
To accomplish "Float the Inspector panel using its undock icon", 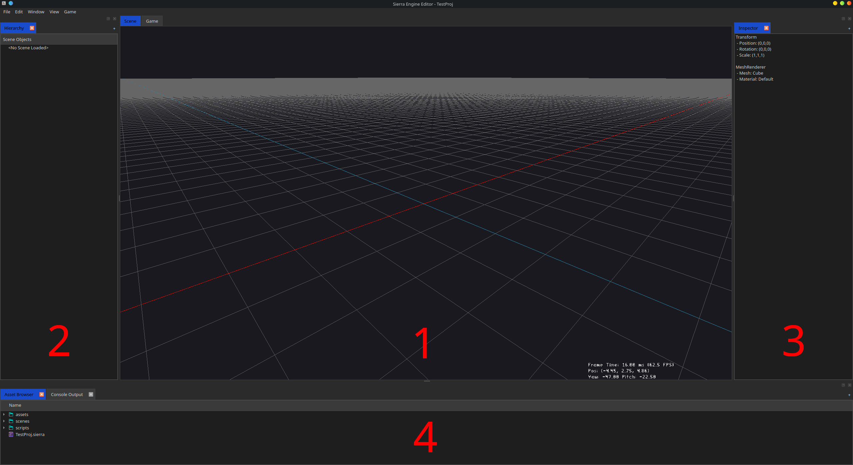I will coord(843,18).
